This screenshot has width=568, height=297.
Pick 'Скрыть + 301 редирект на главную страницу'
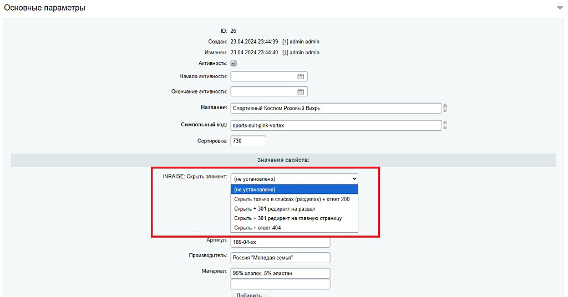pos(294,218)
